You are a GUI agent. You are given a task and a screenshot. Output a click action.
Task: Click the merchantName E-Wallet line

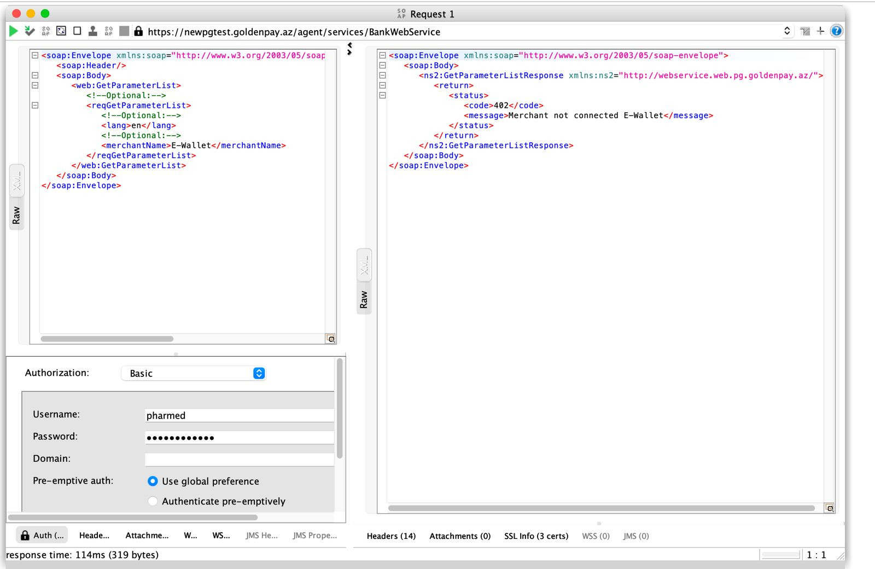(193, 146)
